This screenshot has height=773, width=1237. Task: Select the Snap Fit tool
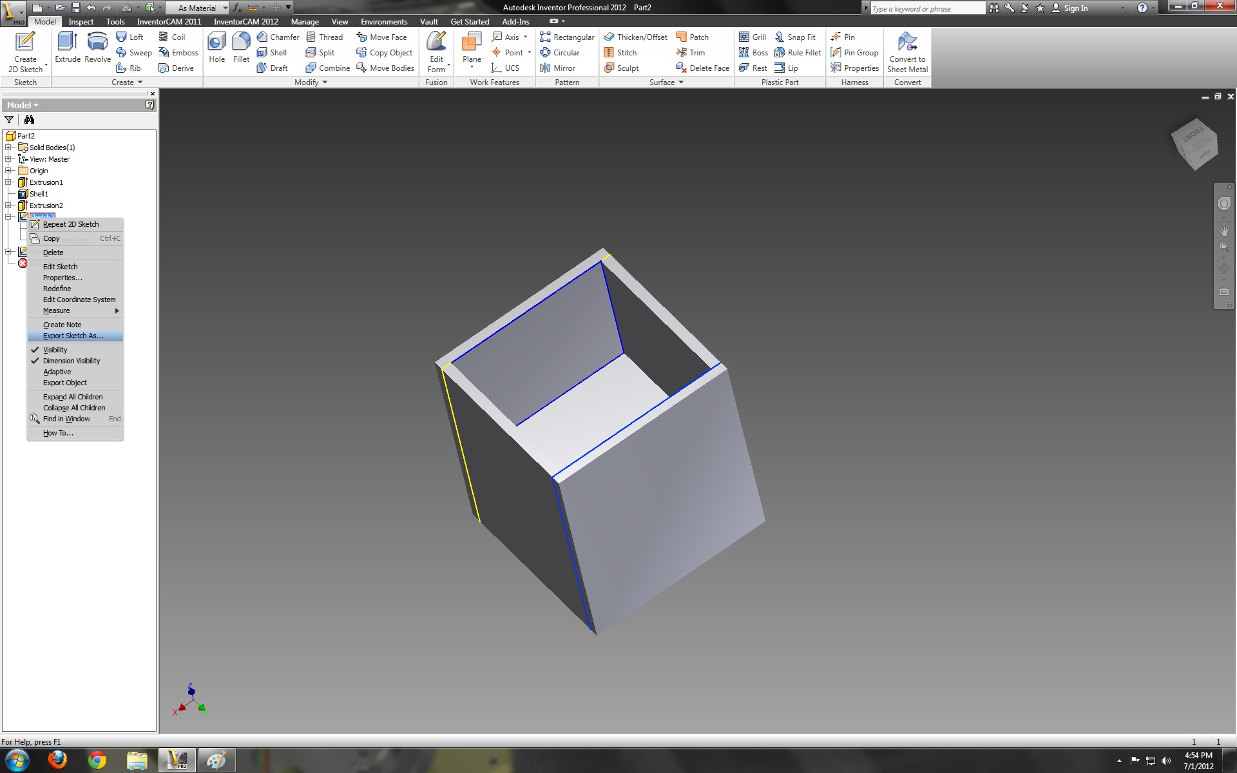[795, 37]
